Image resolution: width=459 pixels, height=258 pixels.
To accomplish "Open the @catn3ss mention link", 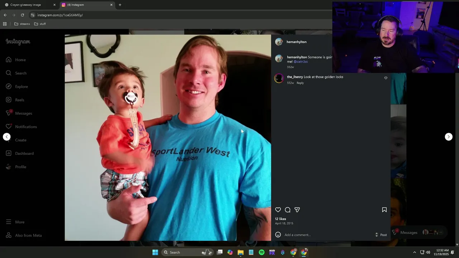I will tap(301, 62).
